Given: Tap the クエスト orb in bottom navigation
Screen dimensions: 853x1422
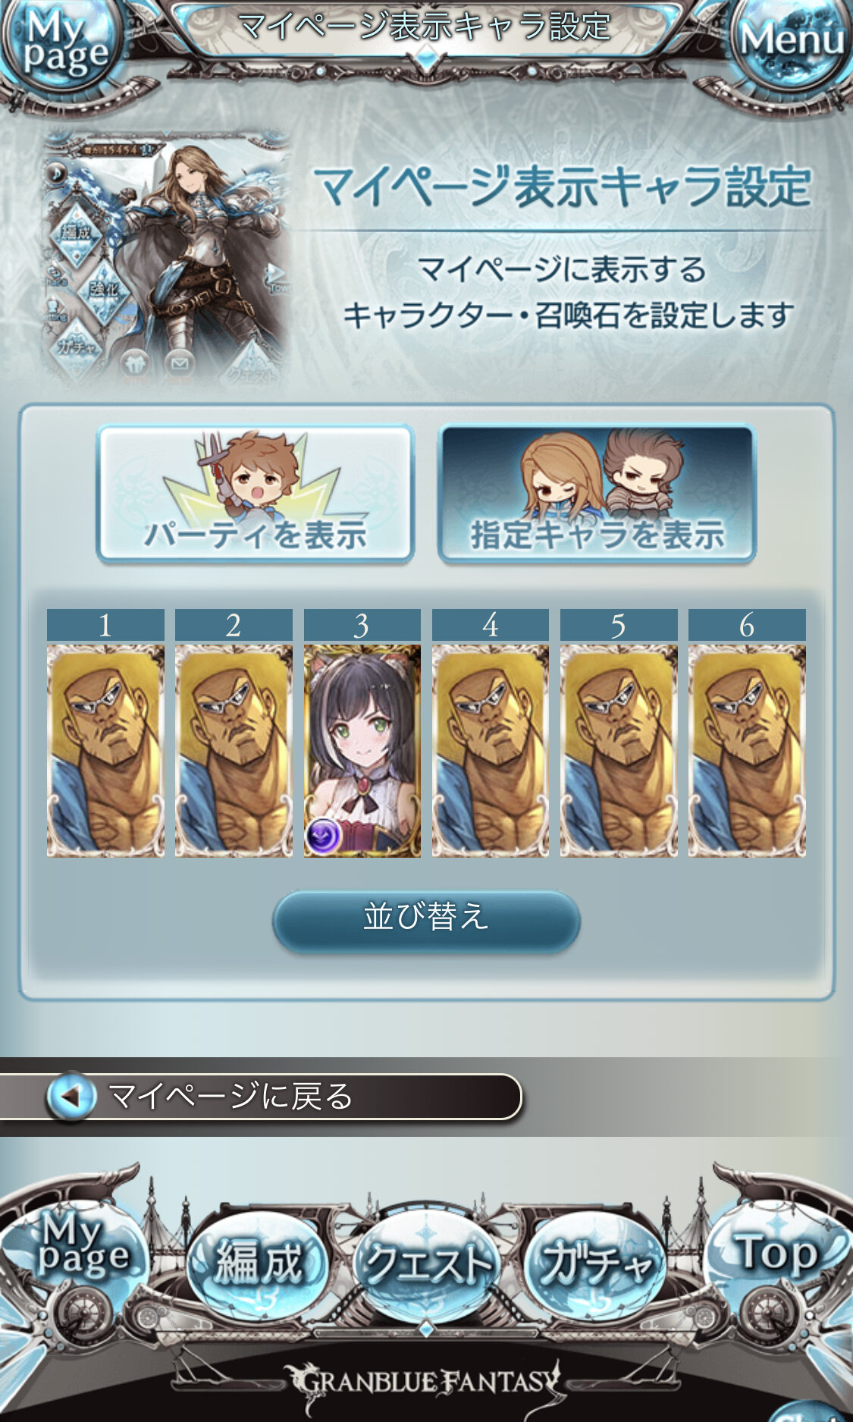Looking at the screenshot, I should [427, 1264].
